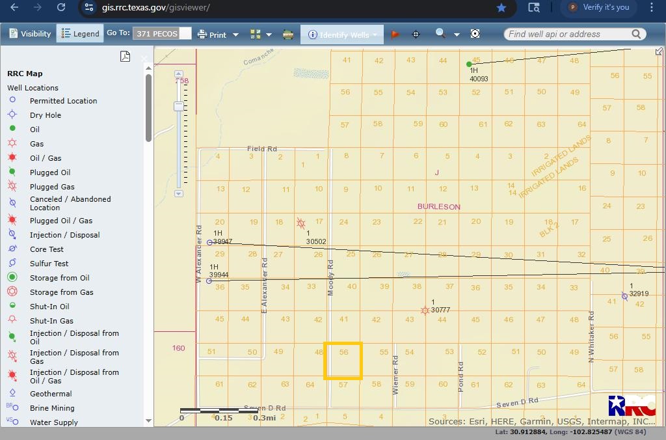The width and height of the screenshot is (666, 440).
Task: Click gas well symbol 30502
Action: point(300,223)
